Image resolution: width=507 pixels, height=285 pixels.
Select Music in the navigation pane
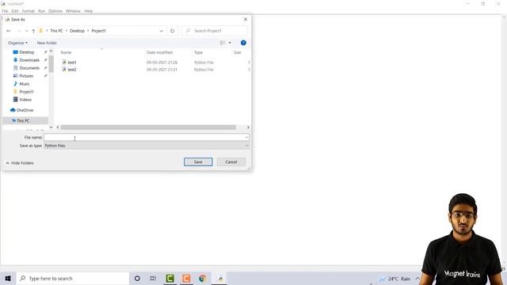coord(25,84)
